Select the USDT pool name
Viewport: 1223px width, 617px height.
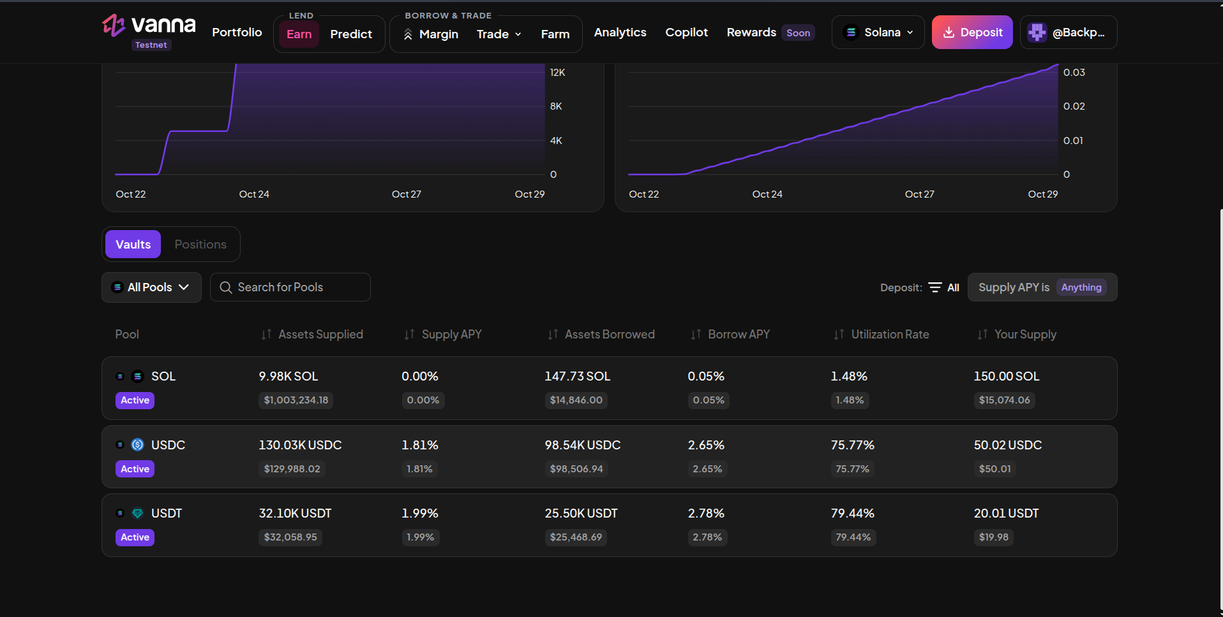(167, 513)
